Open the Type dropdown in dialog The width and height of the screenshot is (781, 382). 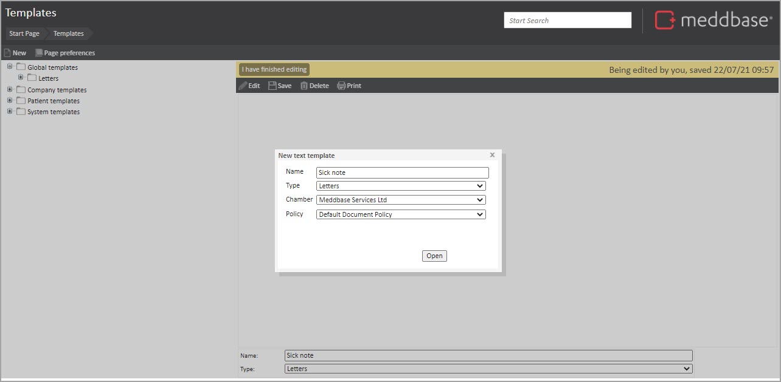(x=401, y=186)
